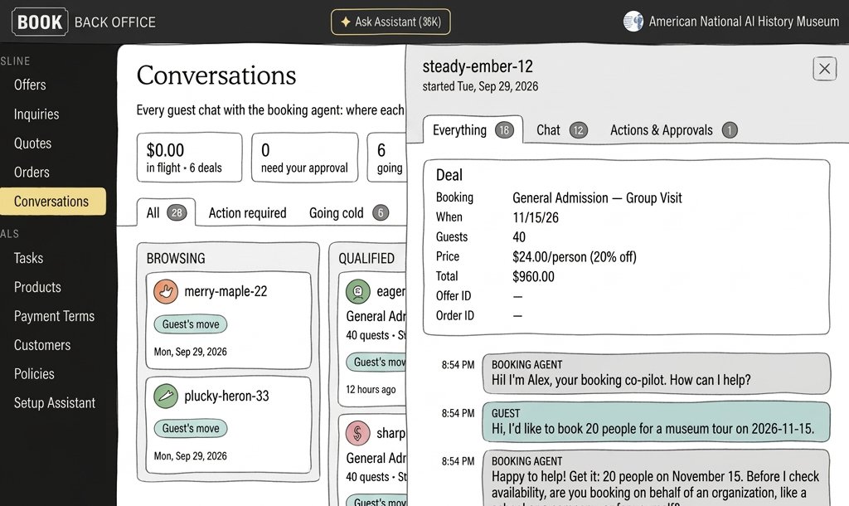Click the pink dollar sharp avatar
849x506 pixels.
(358, 433)
